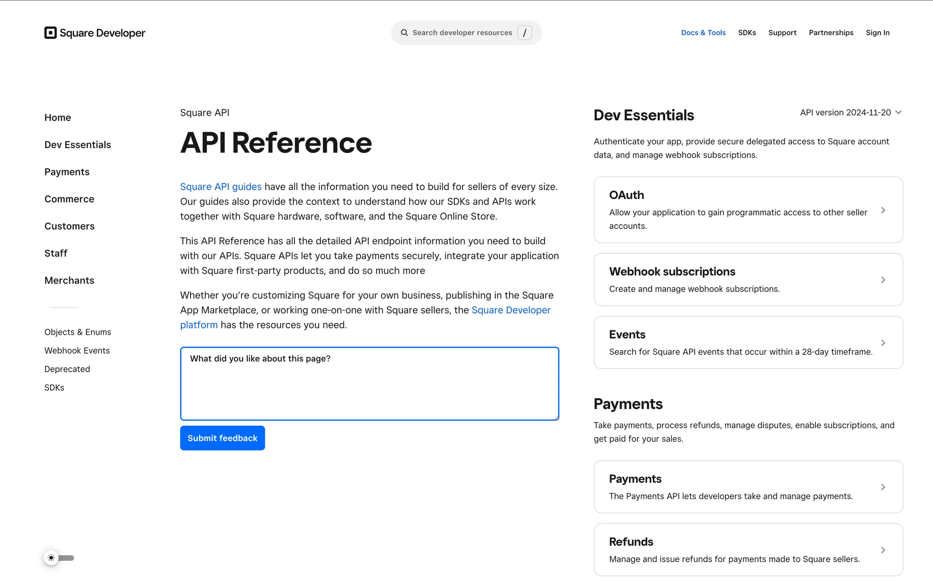Open the OAuth card chevron arrow
This screenshot has width=933, height=583.
883,210
